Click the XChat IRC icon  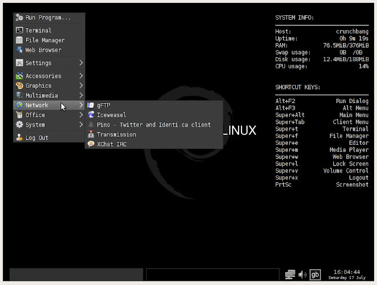point(91,144)
